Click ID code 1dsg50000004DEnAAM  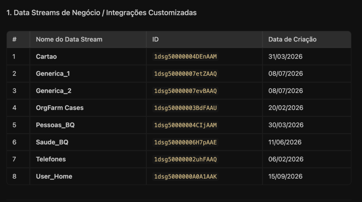[185, 57]
